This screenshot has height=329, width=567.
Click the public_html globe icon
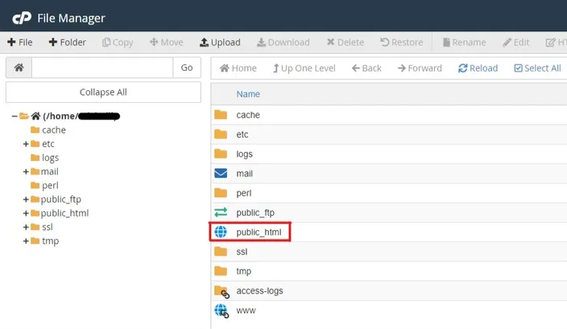pyautogui.click(x=221, y=232)
